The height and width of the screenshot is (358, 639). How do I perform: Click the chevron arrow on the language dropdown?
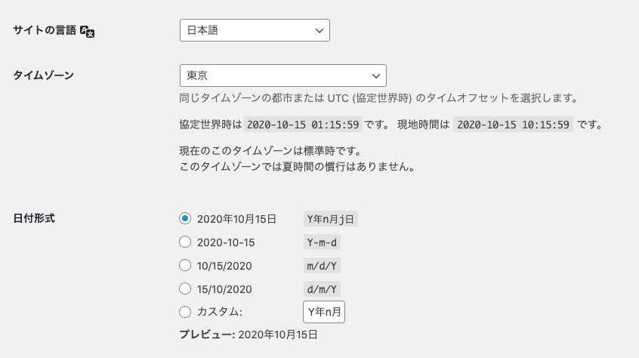point(319,30)
